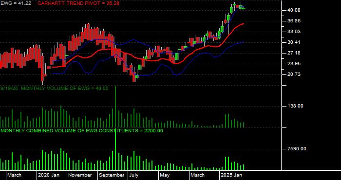Viewport: 341px width, 180px height.
Task: Click the 27.18 price axis value
Action: pyautogui.click(x=294, y=53)
